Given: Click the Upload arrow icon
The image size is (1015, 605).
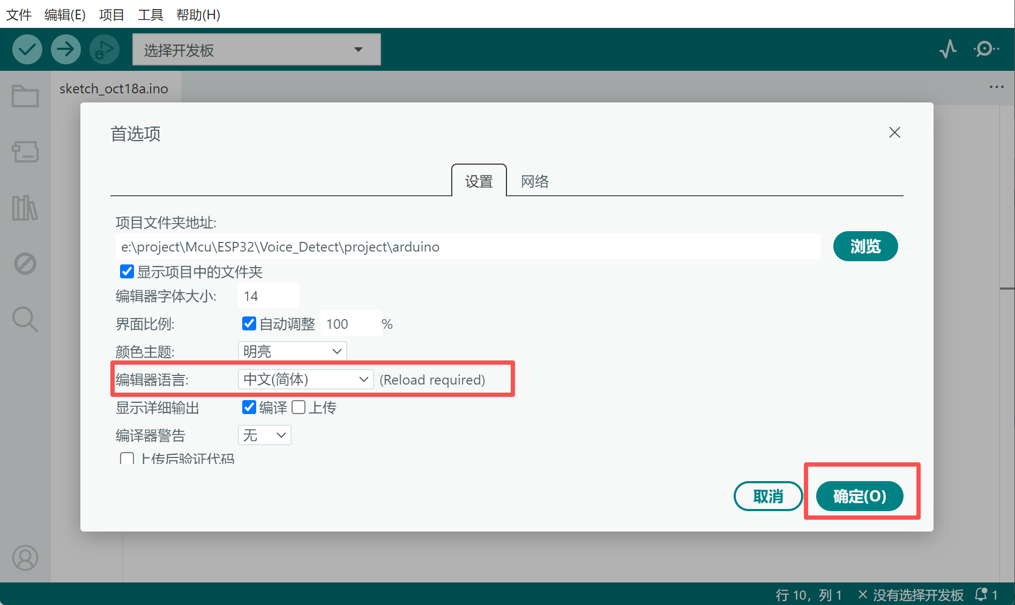Looking at the screenshot, I should [65, 49].
